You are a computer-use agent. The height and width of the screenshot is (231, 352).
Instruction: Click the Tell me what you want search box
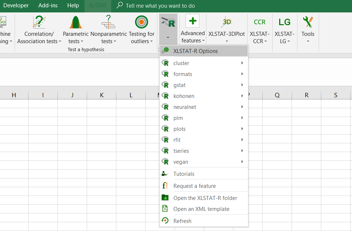[x=160, y=6]
